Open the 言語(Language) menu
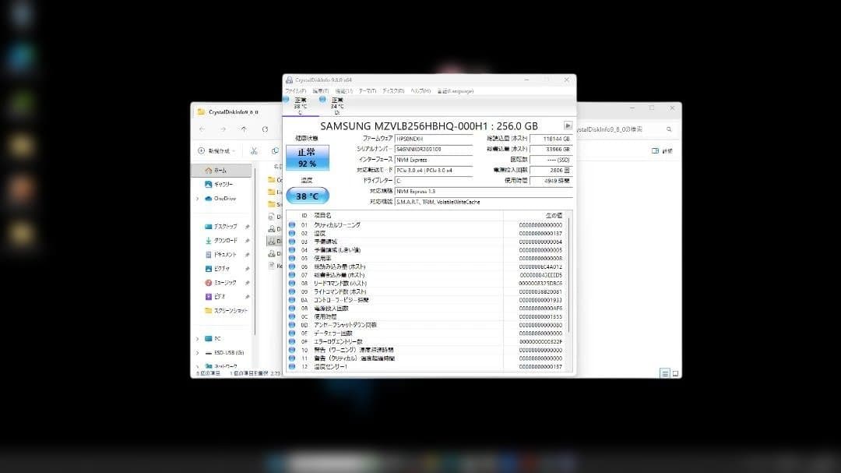Viewport: 841px width, 473px height. tap(456, 91)
